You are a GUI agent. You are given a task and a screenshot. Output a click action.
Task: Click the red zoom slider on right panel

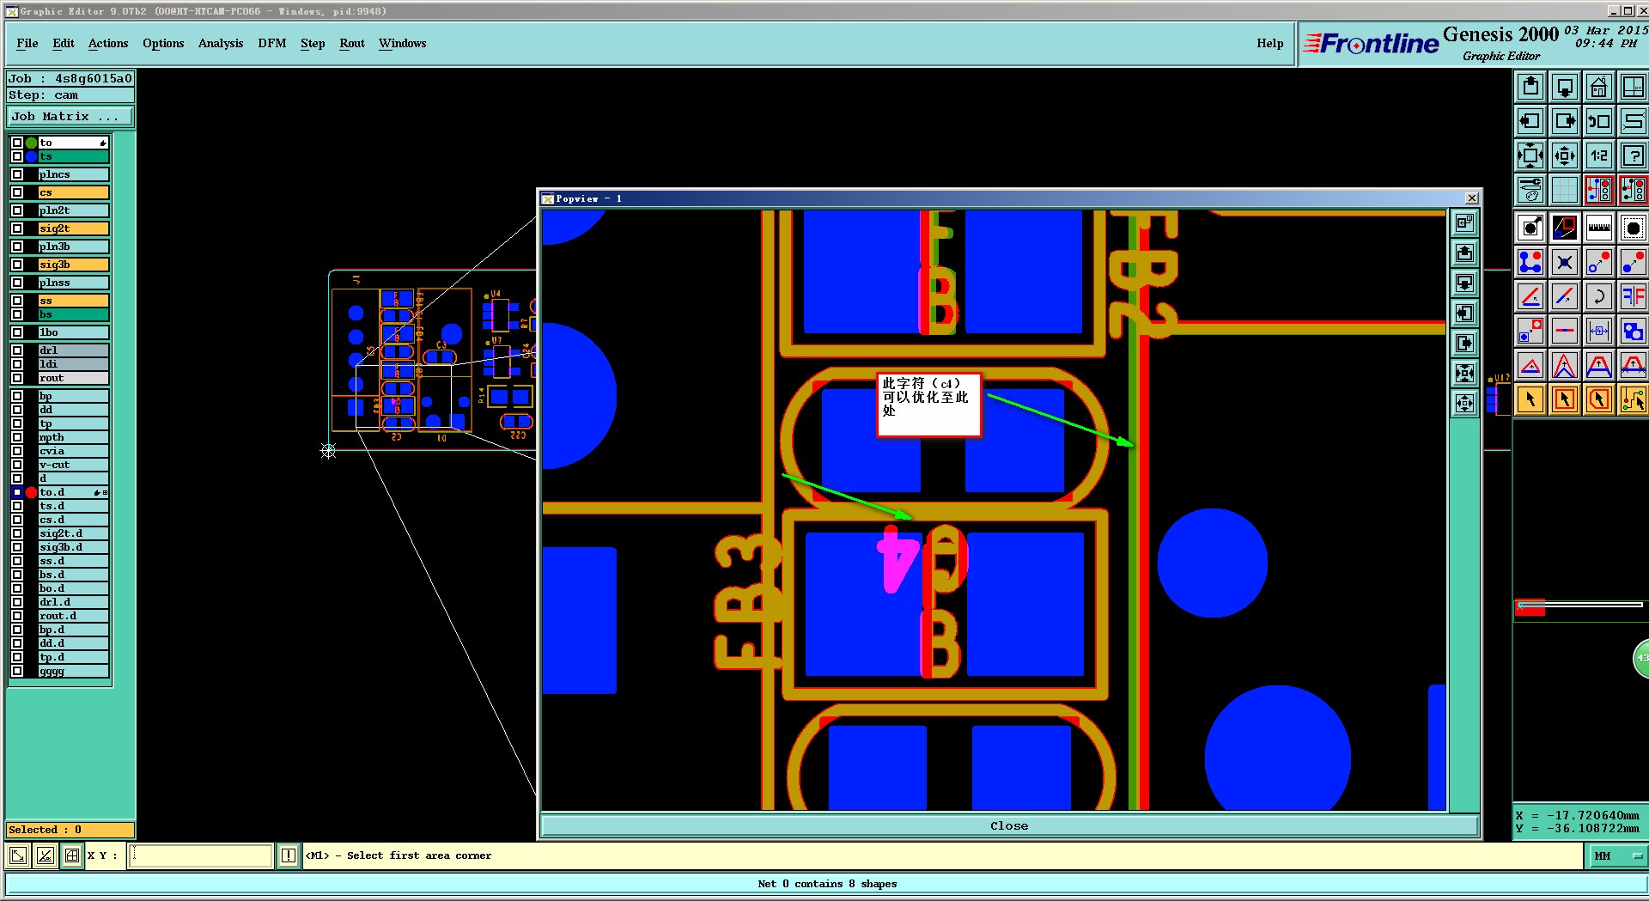pyautogui.click(x=1530, y=607)
